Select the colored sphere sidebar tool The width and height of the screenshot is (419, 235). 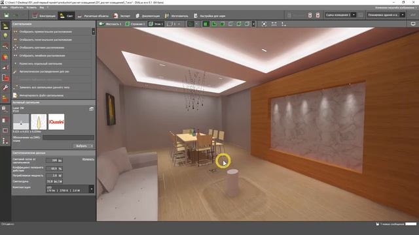[x=5, y=57]
